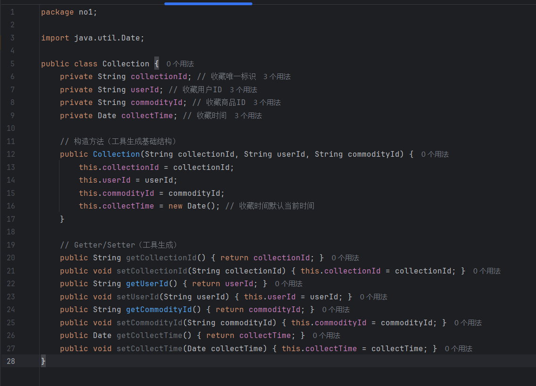Viewport: 536px width, 386px height.
Task: Click line number 3 beside the import
Action: pos(12,38)
